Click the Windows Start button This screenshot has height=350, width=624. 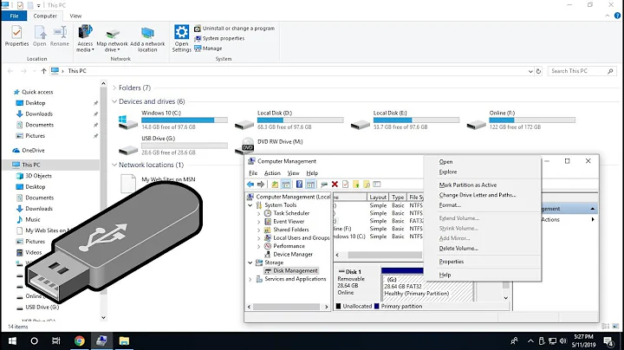click(x=12, y=340)
